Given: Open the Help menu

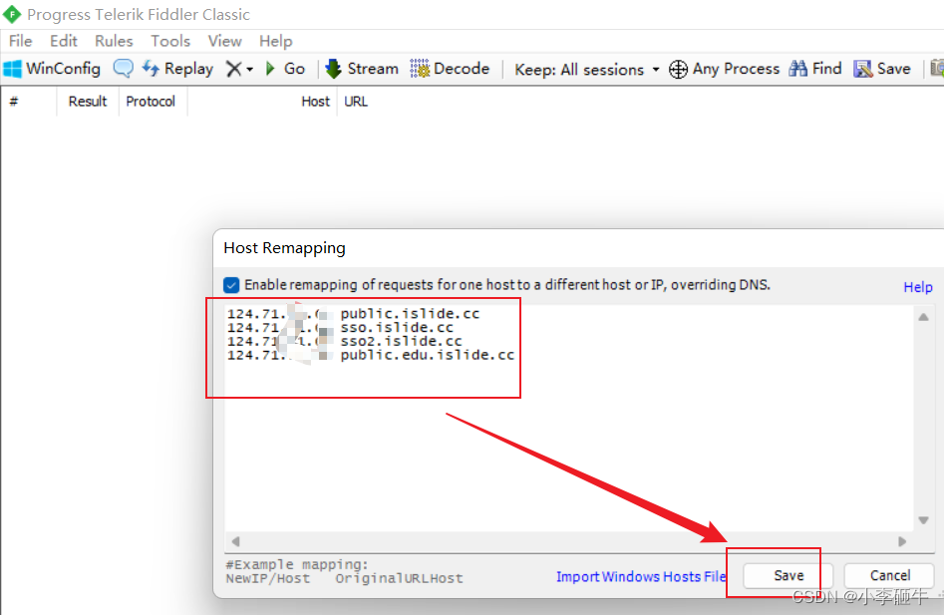Looking at the screenshot, I should 276,41.
